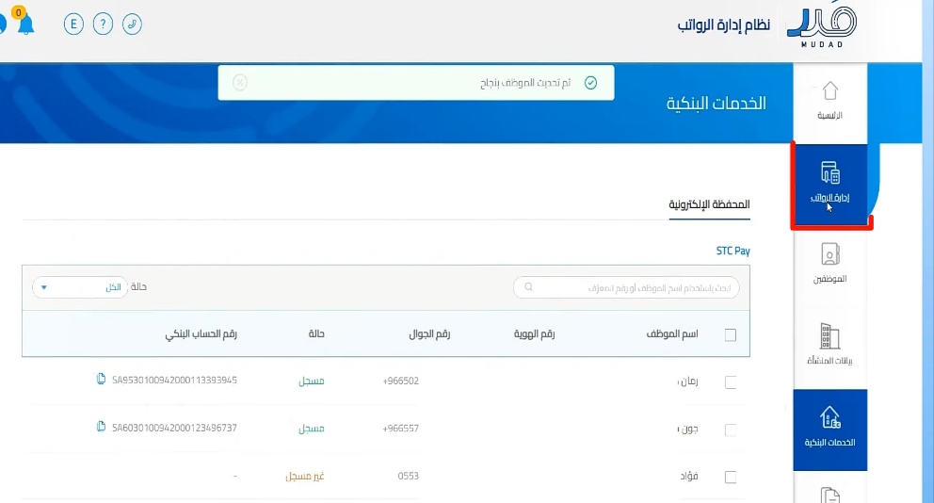Viewport: 934px width, 503px height.
Task: Tick the checkbox for employee جون
Action: (x=731, y=430)
